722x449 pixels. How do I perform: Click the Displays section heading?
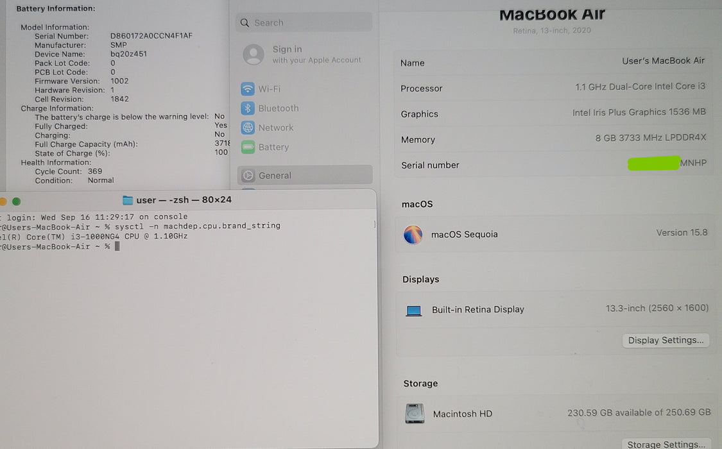pos(421,279)
